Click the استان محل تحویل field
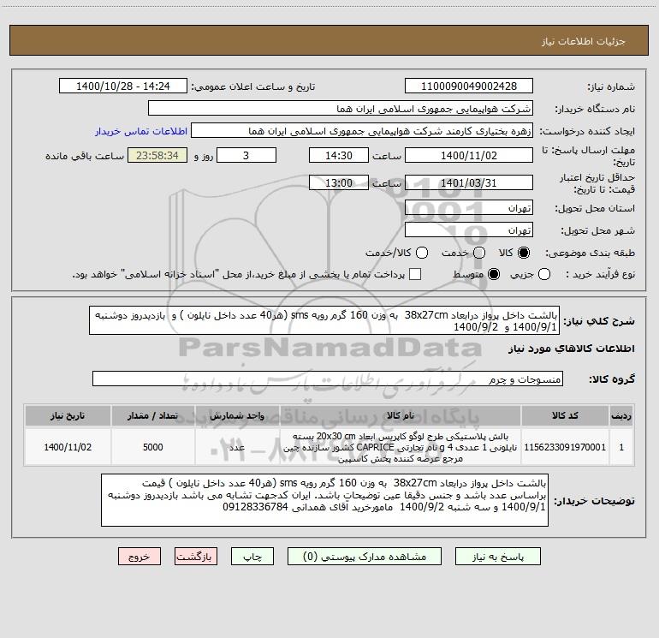 tap(469, 208)
